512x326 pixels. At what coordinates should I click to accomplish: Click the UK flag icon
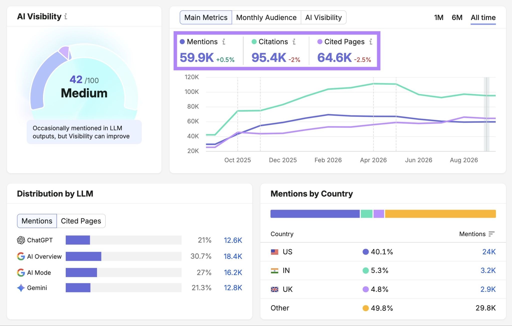(x=274, y=289)
